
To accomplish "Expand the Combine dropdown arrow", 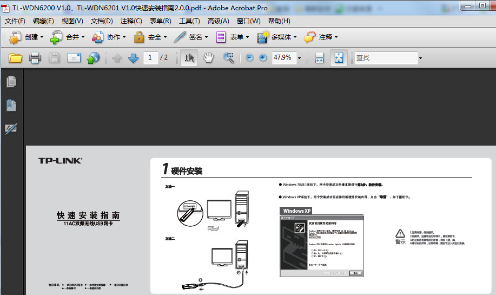I will (x=83, y=37).
